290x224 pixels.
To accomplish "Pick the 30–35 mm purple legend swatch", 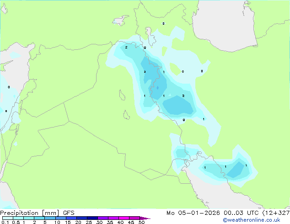I will point(103,218).
